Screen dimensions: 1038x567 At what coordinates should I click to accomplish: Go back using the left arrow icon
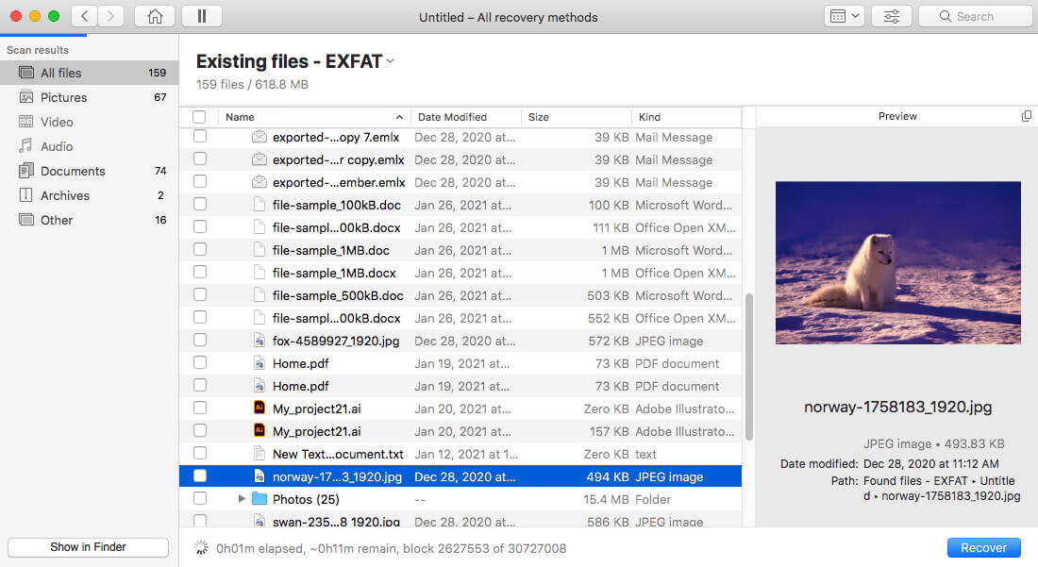click(x=85, y=16)
